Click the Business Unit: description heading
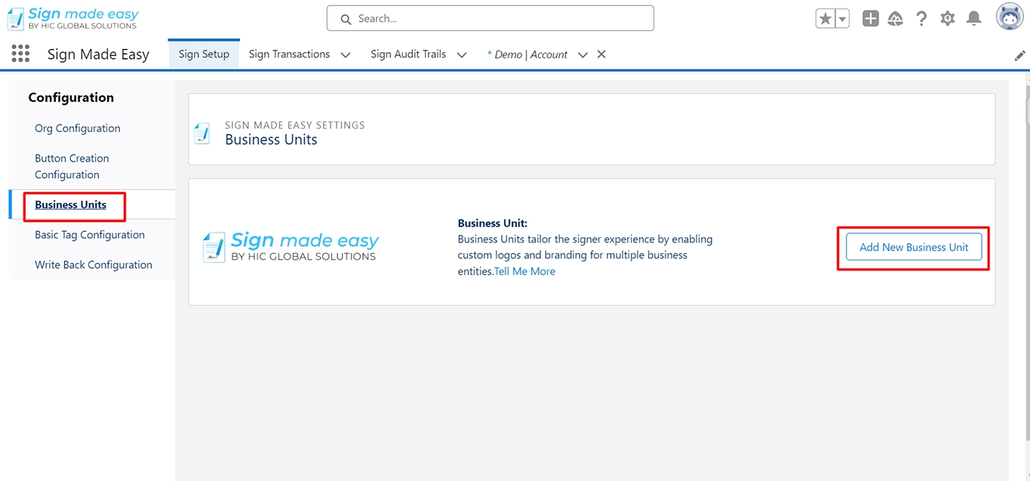Viewport: 1030px width, 481px height. (493, 224)
